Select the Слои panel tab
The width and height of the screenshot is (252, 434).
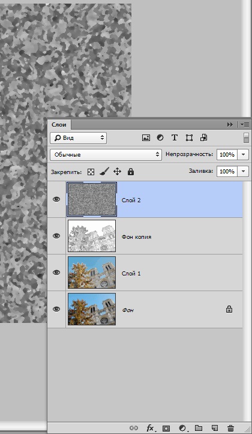pos(59,124)
